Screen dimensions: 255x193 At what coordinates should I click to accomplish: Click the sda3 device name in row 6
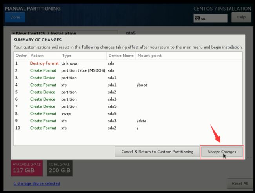(112, 99)
